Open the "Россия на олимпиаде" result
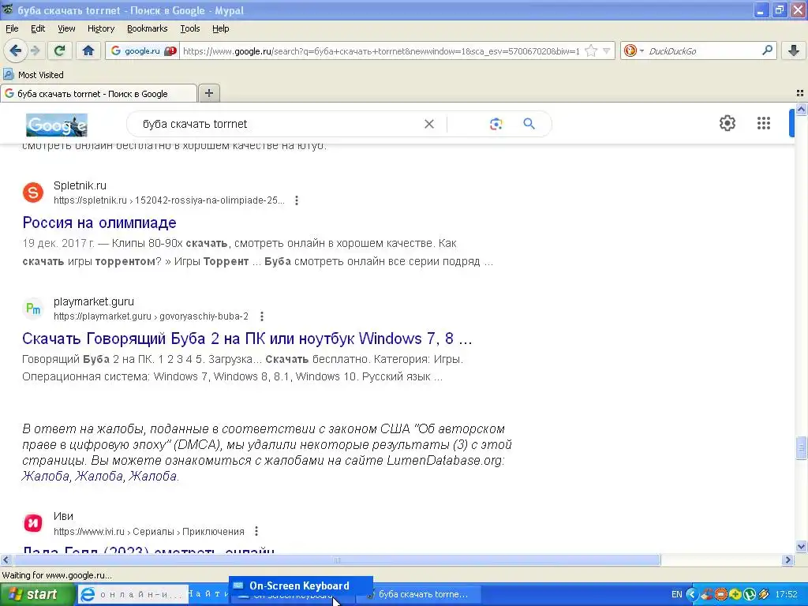Viewport: 808px width, 606px height. click(99, 223)
